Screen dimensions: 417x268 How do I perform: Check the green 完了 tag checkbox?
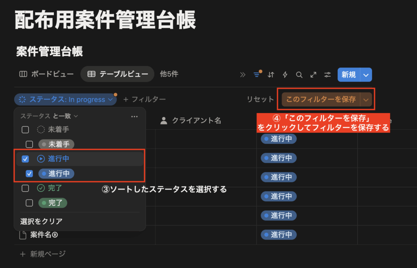[29, 203]
